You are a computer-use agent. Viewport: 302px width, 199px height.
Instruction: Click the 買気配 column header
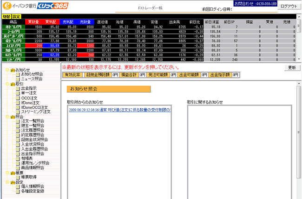(51, 22)
